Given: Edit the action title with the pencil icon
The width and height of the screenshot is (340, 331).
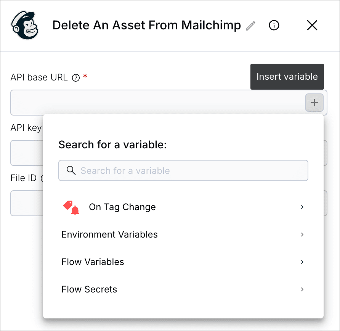Looking at the screenshot, I should 251,26.
